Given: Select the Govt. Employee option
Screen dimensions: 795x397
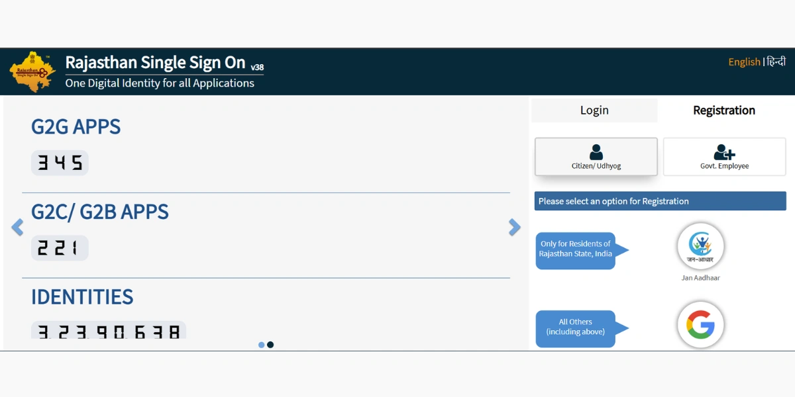Looking at the screenshot, I should point(725,157).
